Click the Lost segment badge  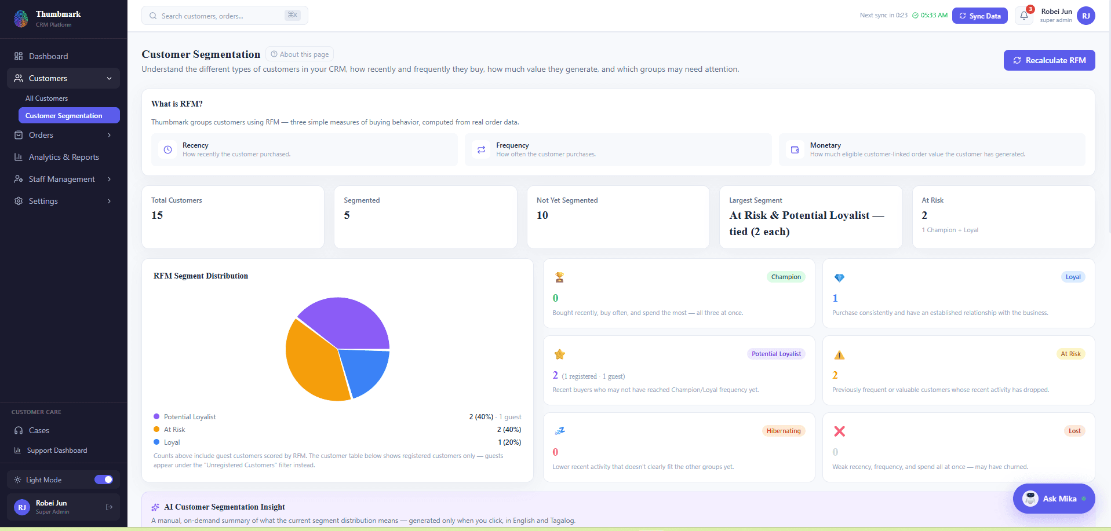click(x=1074, y=431)
